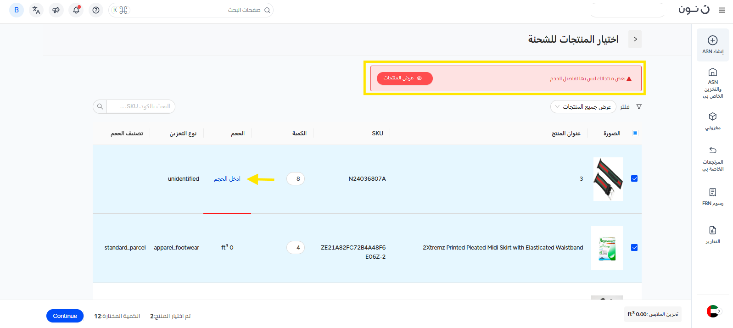Click the UAE flag country selector
733x328 pixels.
pos(714,311)
